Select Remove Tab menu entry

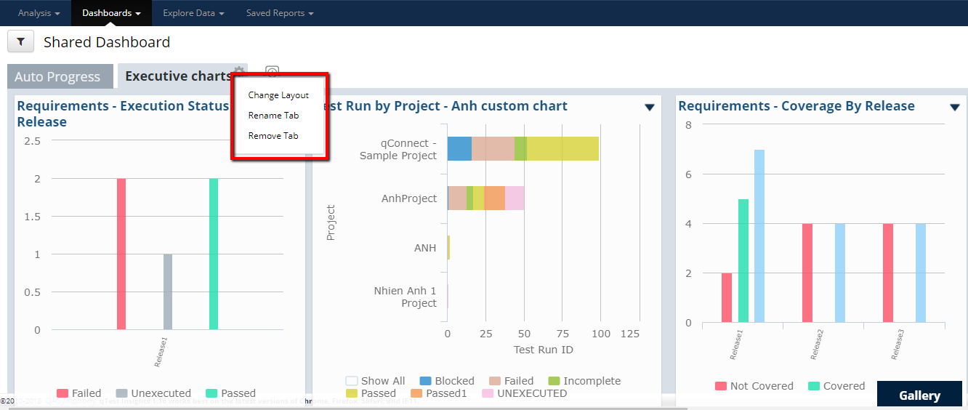273,136
